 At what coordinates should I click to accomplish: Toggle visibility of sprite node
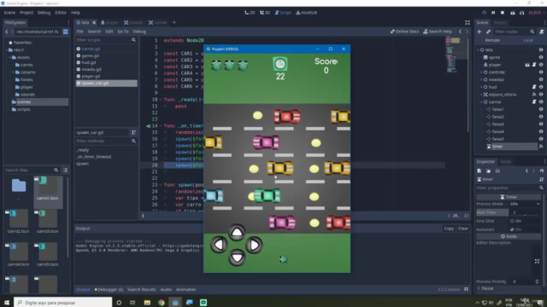[x=541, y=57]
